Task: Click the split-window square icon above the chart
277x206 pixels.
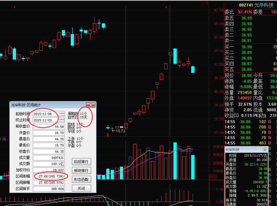Action: [207, 3]
